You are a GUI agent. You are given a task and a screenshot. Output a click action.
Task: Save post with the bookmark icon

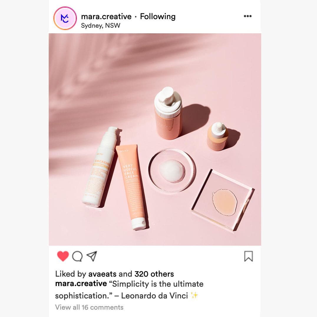click(x=248, y=256)
